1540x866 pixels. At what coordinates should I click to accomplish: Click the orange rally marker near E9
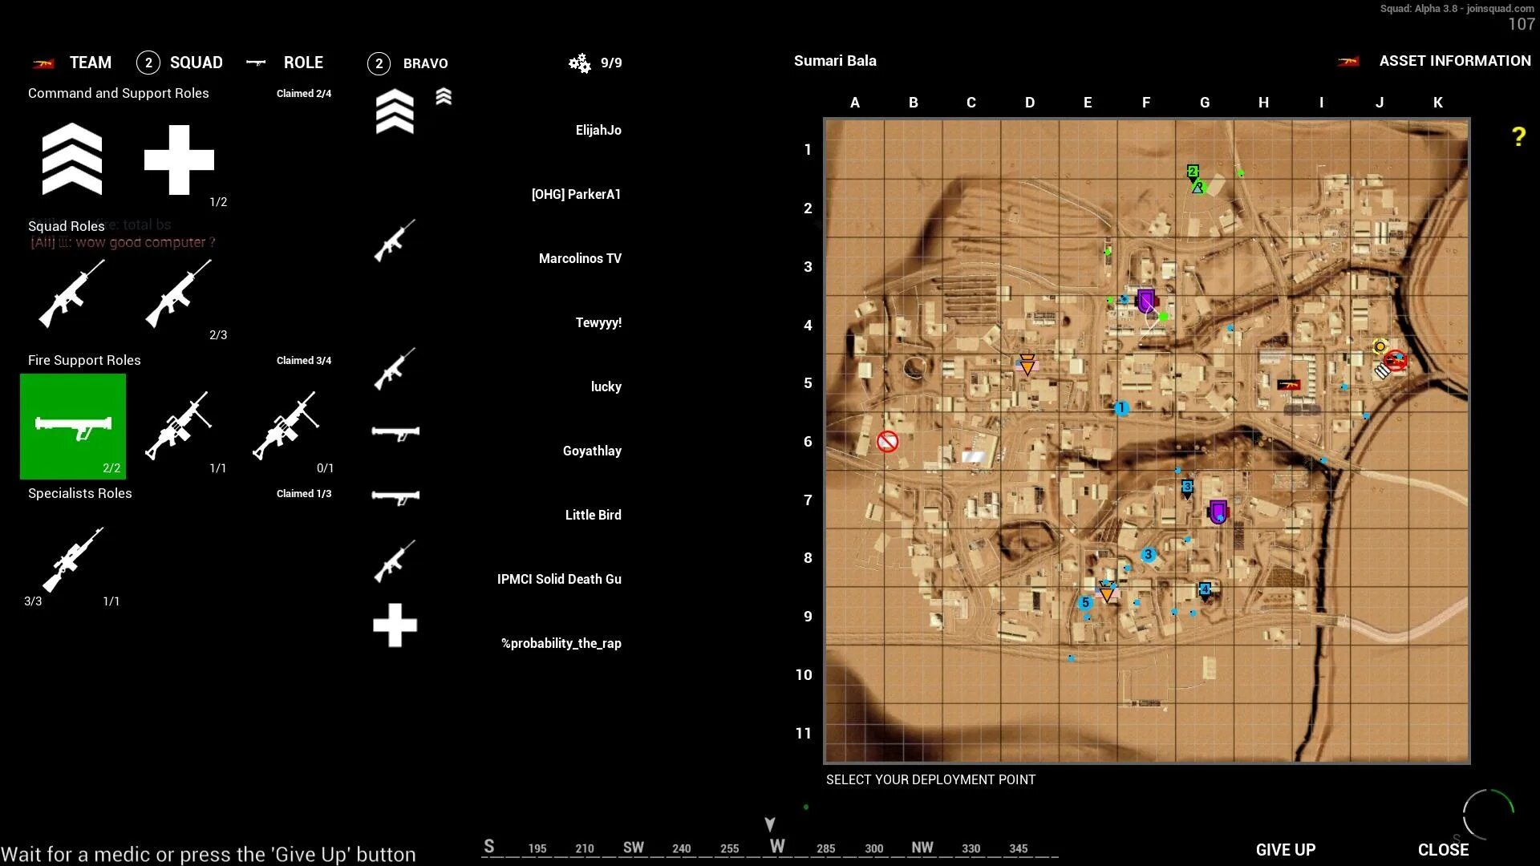[1107, 593]
